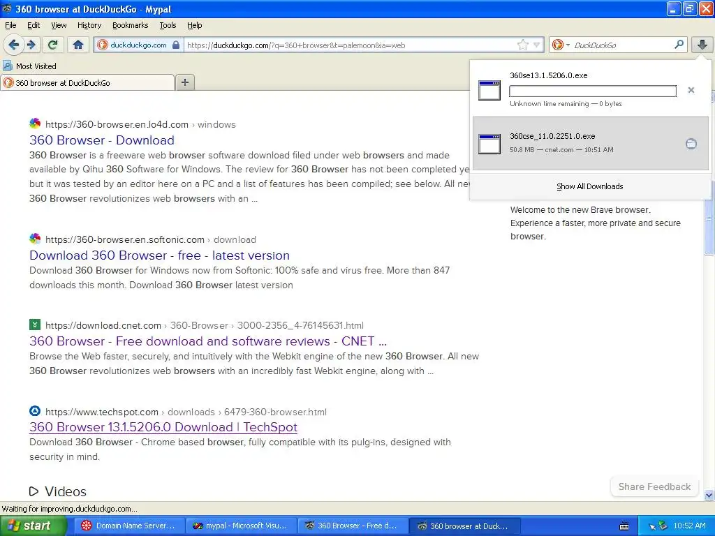
Task: Cancel the 360se13.1.5206.0.exe download
Action: tap(691, 90)
